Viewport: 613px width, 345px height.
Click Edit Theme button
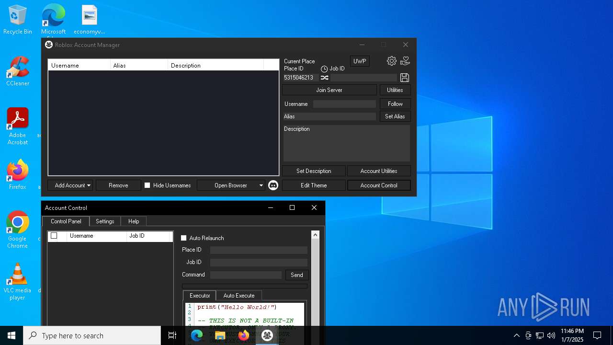(314, 185)
